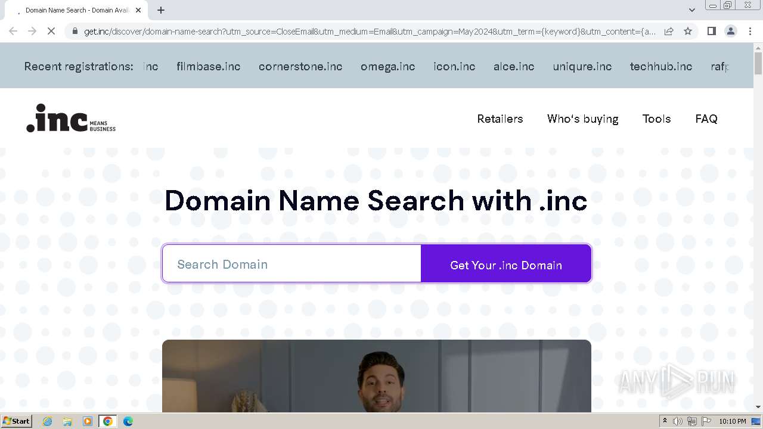Expand the tab search chevron

coord(691,10)
